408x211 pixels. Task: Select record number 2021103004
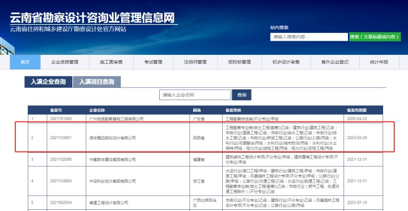(61, 181)
